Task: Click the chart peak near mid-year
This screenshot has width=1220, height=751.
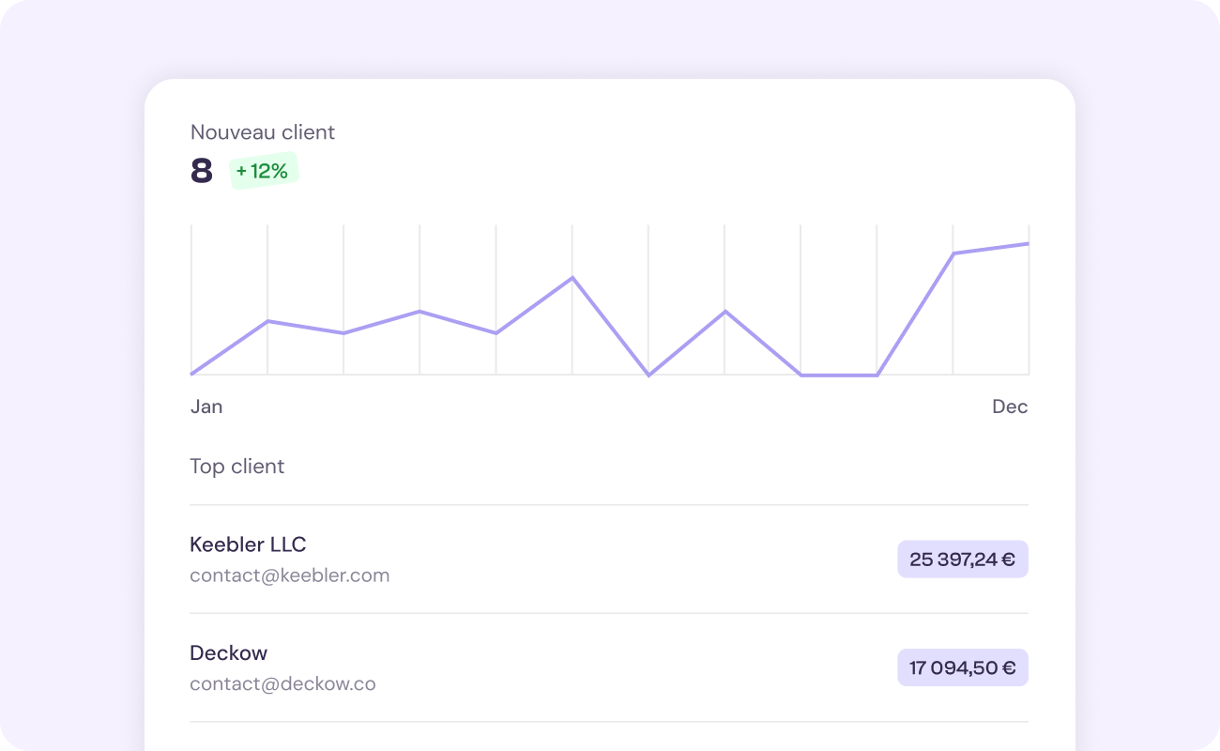Action: pyautogui.click(x=572, y=279)
